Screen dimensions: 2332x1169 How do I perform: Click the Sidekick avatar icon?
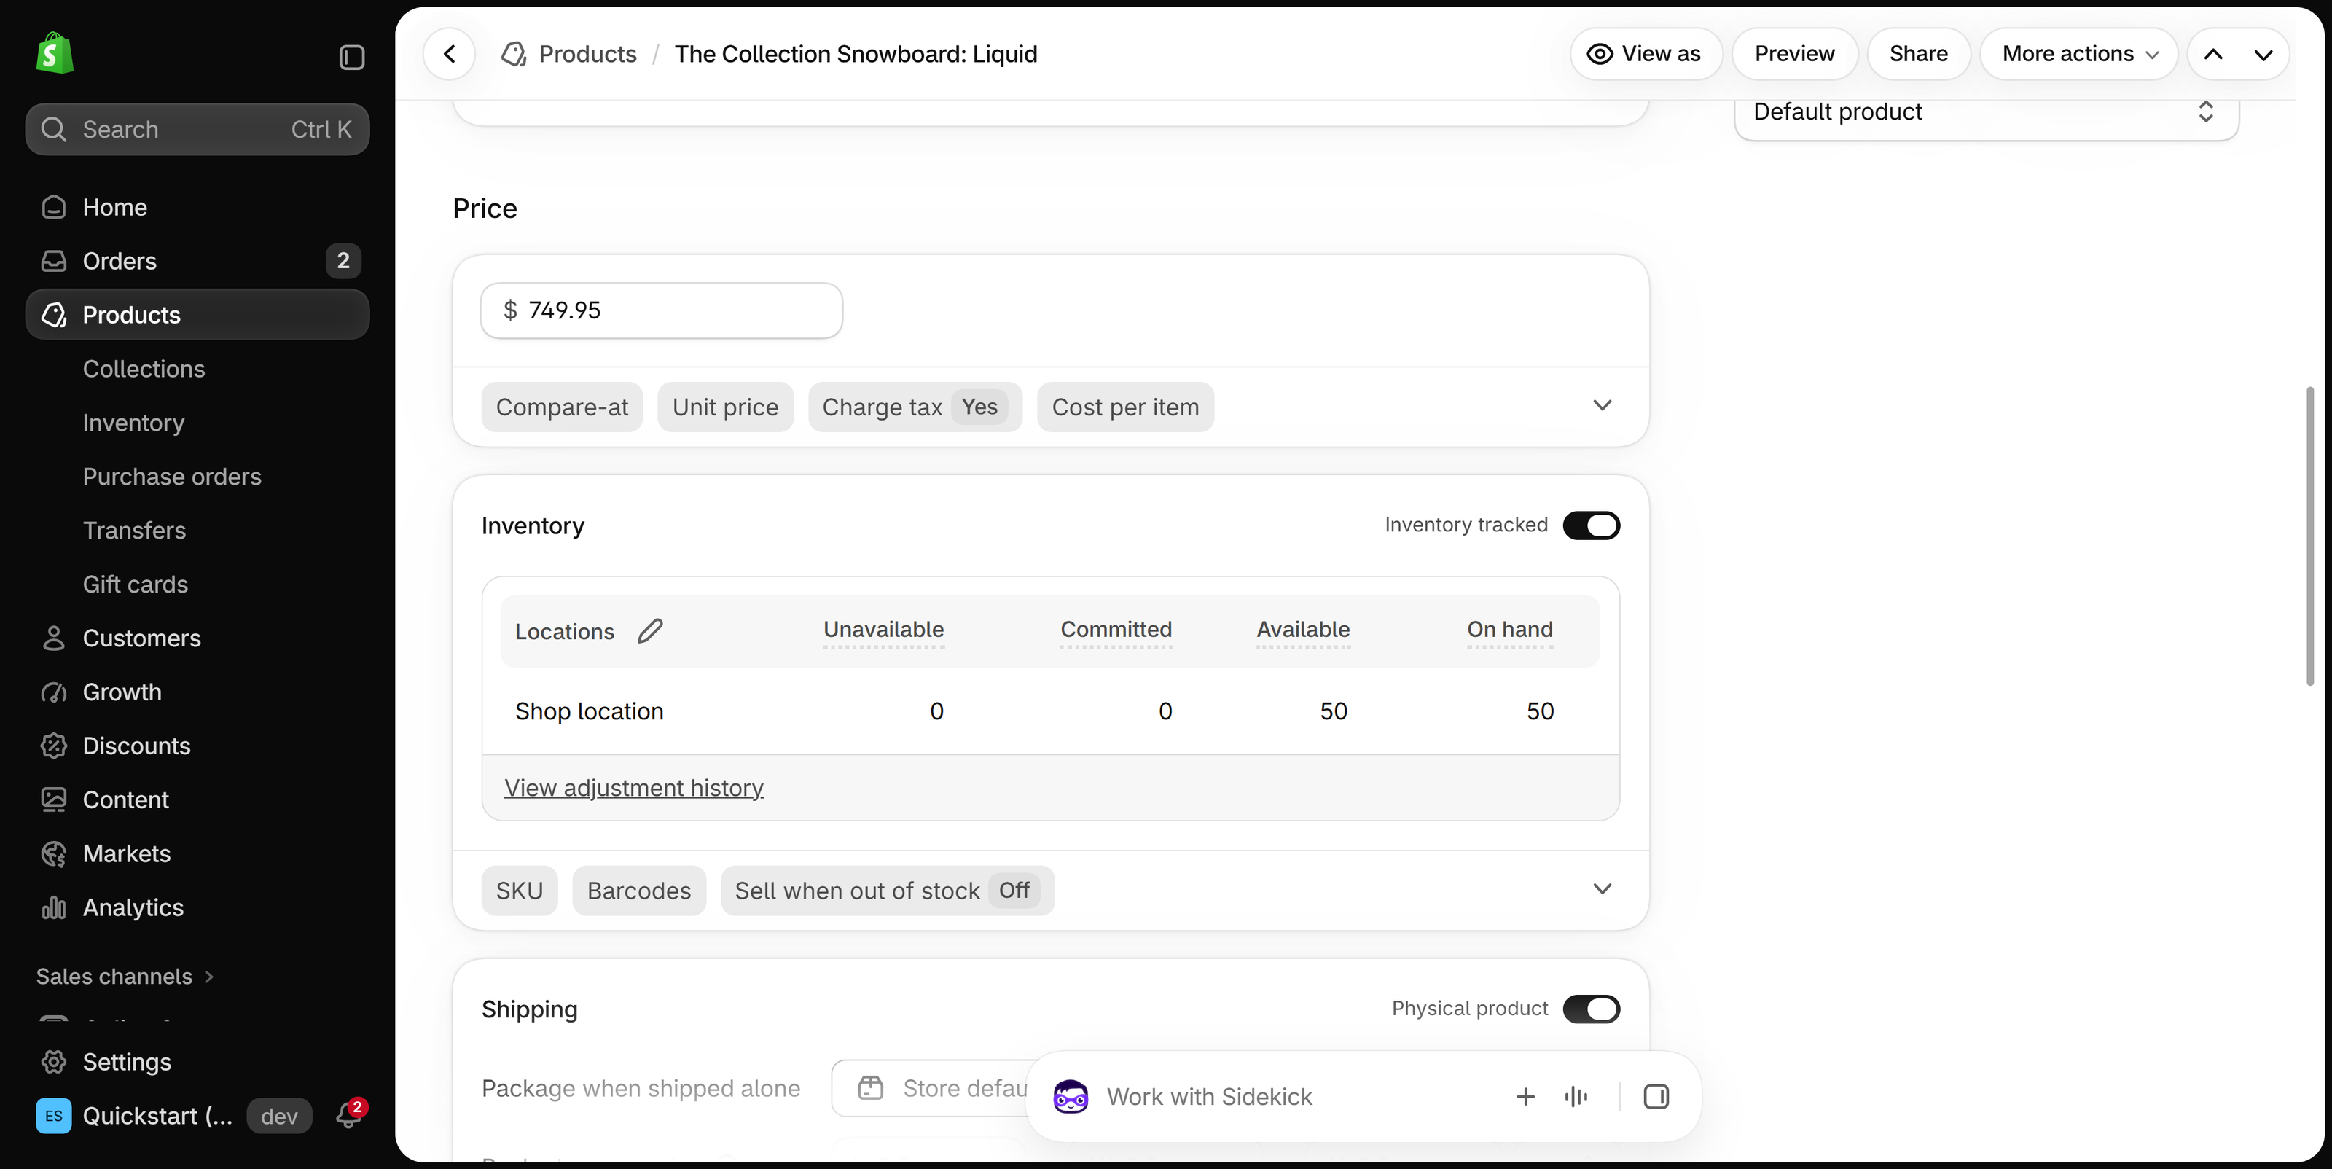[x=1070, y=1097]
